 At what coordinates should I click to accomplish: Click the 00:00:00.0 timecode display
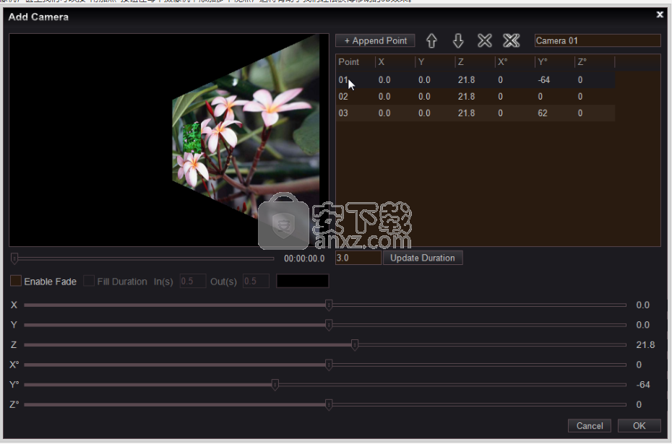[304, 258]
